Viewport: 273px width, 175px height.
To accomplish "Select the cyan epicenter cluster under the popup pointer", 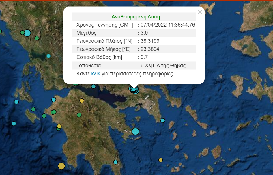I will (134, 90).
